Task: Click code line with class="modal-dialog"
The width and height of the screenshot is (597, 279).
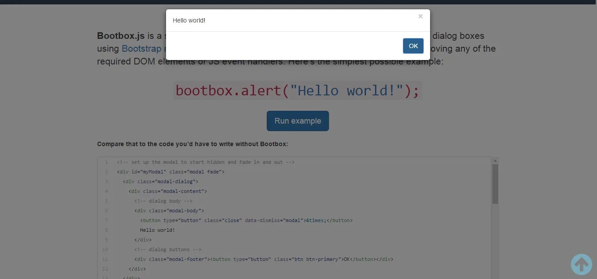Action: click(x=161, y=181)
